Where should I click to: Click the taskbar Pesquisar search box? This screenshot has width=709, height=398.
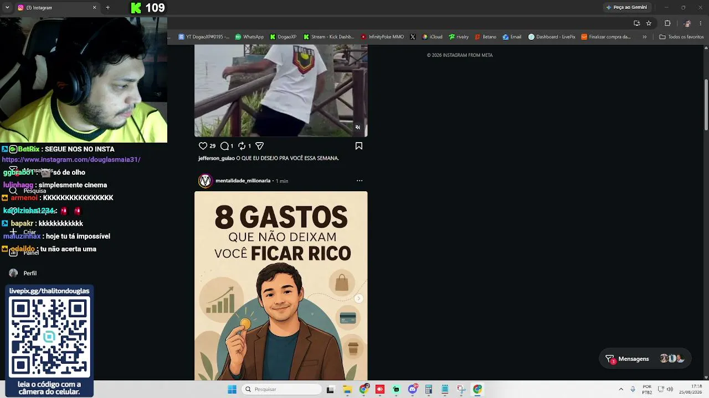[x=282, y=389]
